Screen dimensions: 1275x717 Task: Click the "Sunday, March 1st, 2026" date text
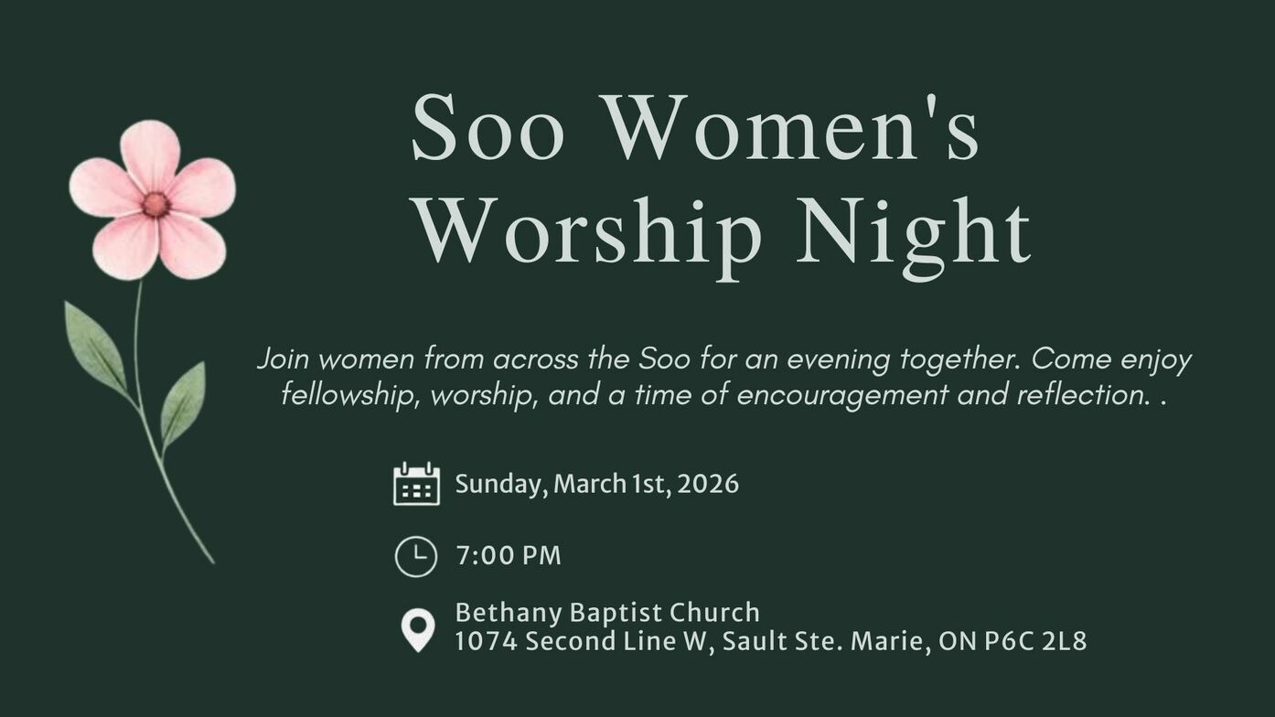tap(596, 484)
